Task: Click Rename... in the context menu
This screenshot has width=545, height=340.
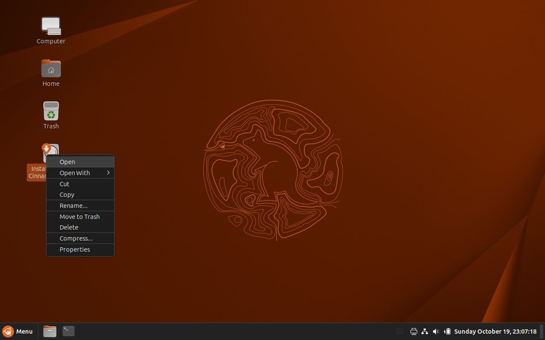Action: [80, 206]
